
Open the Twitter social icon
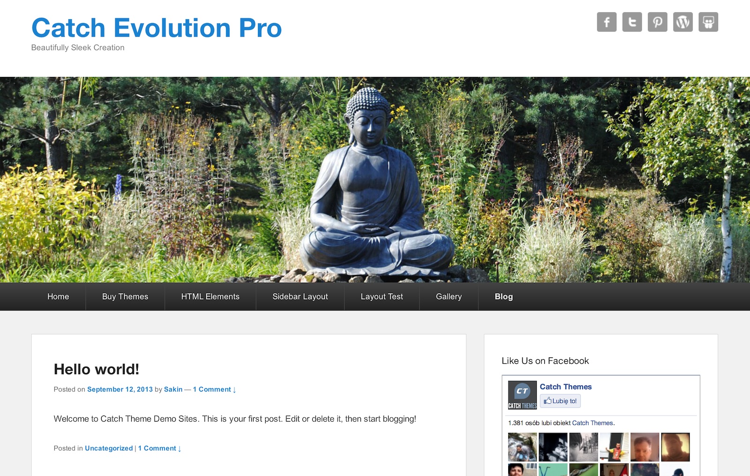[632, 22]
